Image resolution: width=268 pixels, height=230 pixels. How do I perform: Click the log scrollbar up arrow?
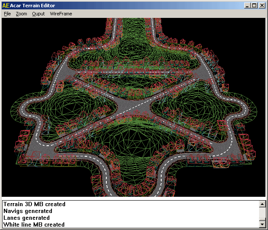(262, 204)
